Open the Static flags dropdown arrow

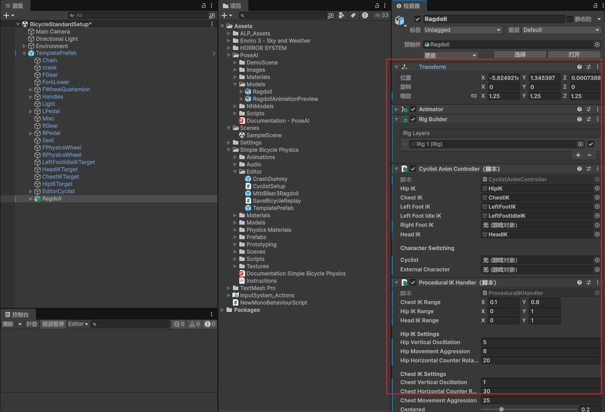599,19
